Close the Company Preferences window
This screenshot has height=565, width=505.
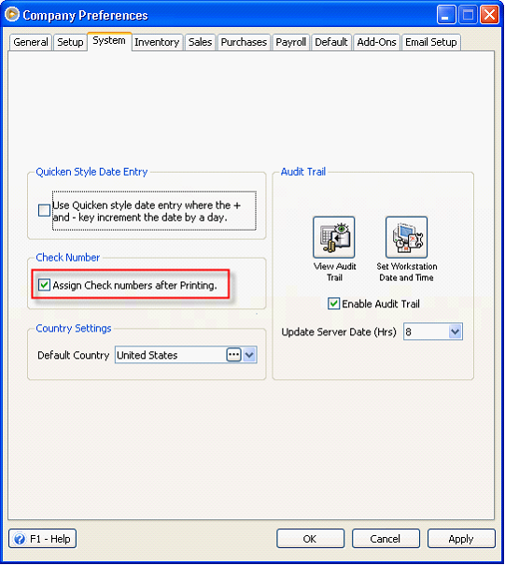(x=490, y=15)
